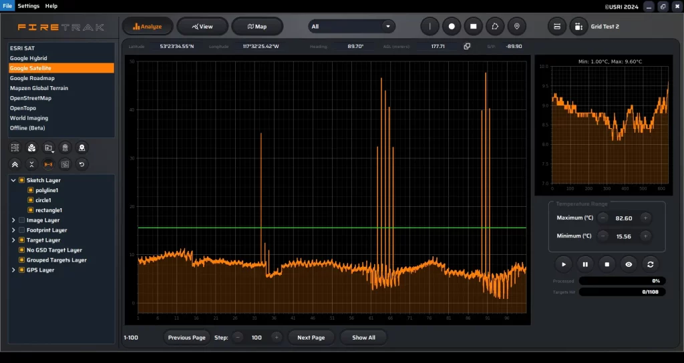Collapse the Sketch Layer tree node
Screen dimensions: 684x363
pos(13,180)
